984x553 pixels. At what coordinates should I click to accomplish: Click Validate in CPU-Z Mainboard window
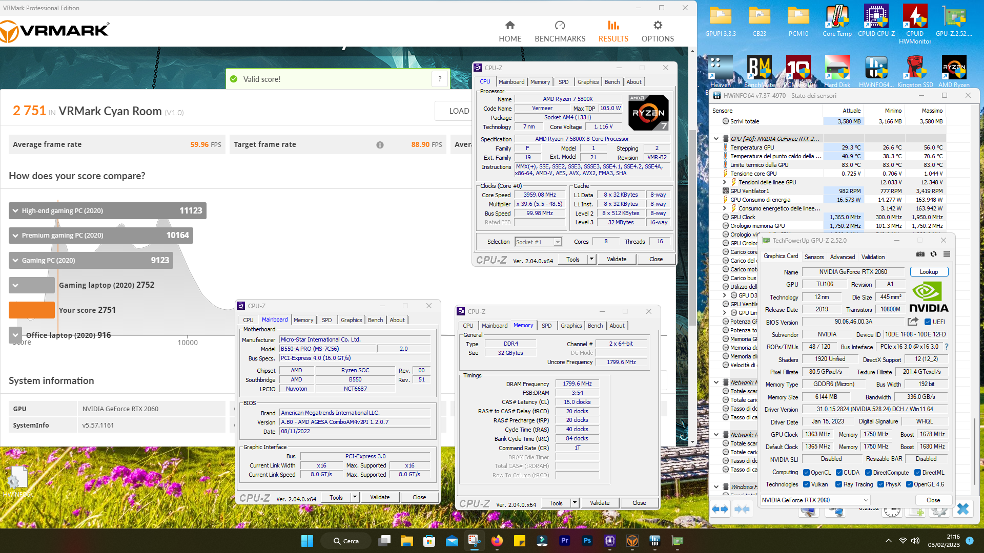(380, 497)
